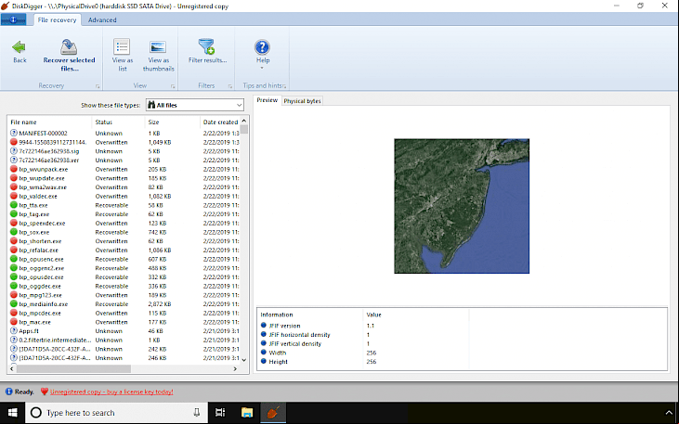The image size is (679, 424).
Task: Sort by Status column header
Action: click(x=118, y=122)
